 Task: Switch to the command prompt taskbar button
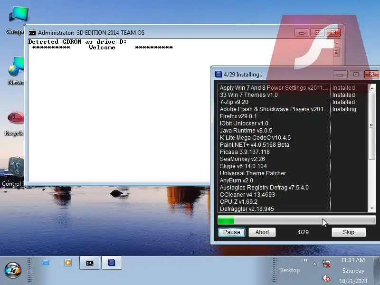90,263
